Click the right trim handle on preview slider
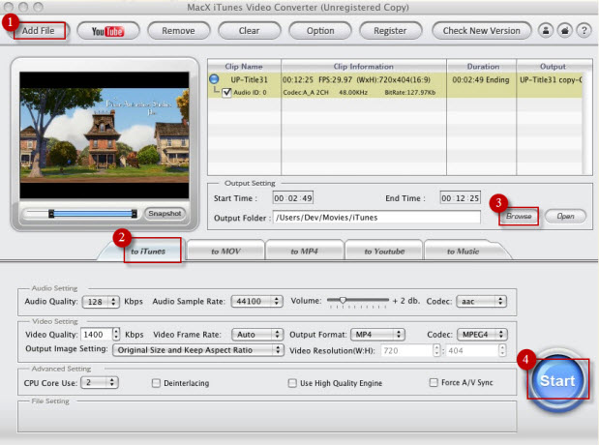 coord(135,214)
